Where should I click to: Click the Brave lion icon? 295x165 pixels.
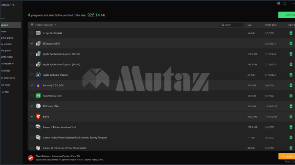coord(38,117)
